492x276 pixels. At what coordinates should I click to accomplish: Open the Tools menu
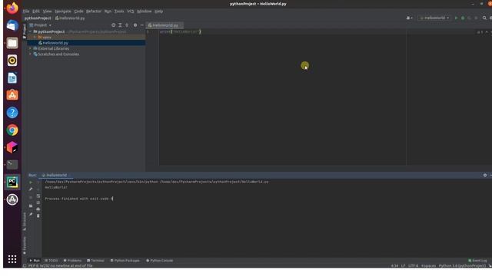tap(119, 11)
